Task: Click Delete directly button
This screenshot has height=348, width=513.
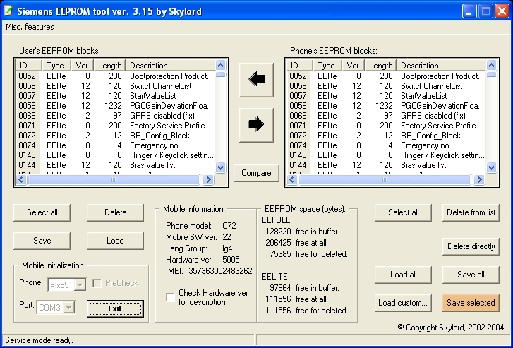Action: point(471,246)
